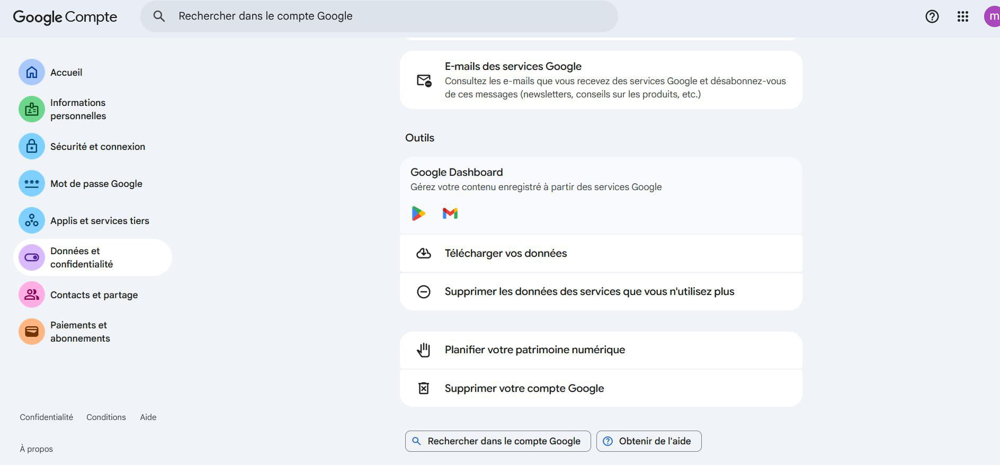Click the Google Play icon in Dashboard
The height and width of the screenshot is (465, 1000).
pos(418,213)
